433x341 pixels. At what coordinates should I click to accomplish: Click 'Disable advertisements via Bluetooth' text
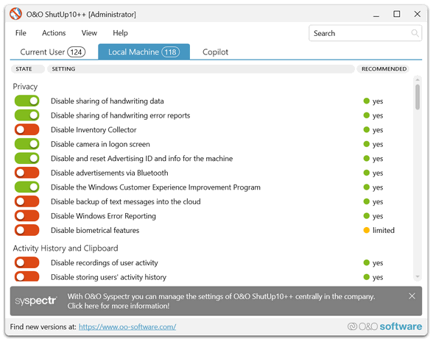coord(109,173)
